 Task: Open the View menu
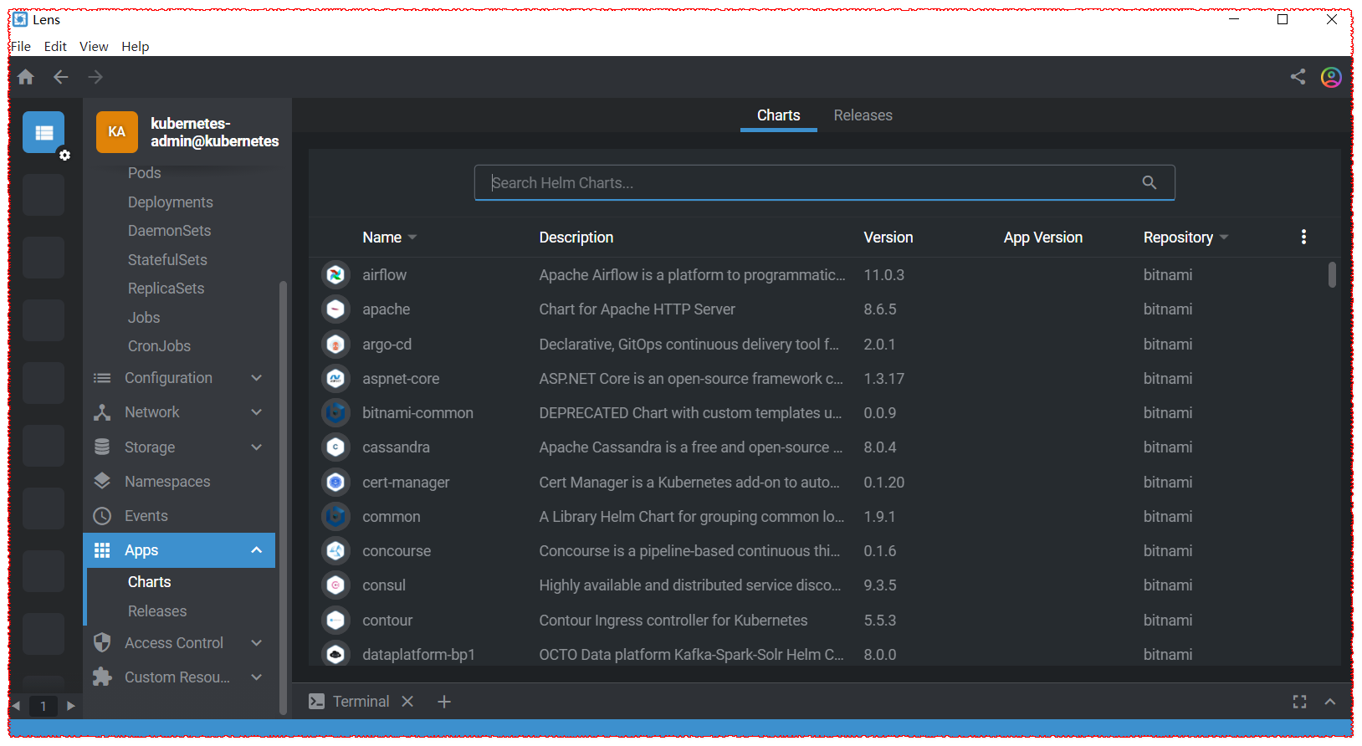94,46
